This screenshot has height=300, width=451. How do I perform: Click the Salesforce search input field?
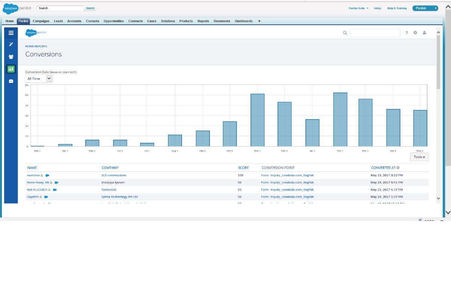[60, 8]
